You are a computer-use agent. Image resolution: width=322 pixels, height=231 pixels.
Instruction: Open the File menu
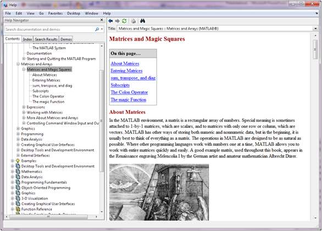(8, 13)
